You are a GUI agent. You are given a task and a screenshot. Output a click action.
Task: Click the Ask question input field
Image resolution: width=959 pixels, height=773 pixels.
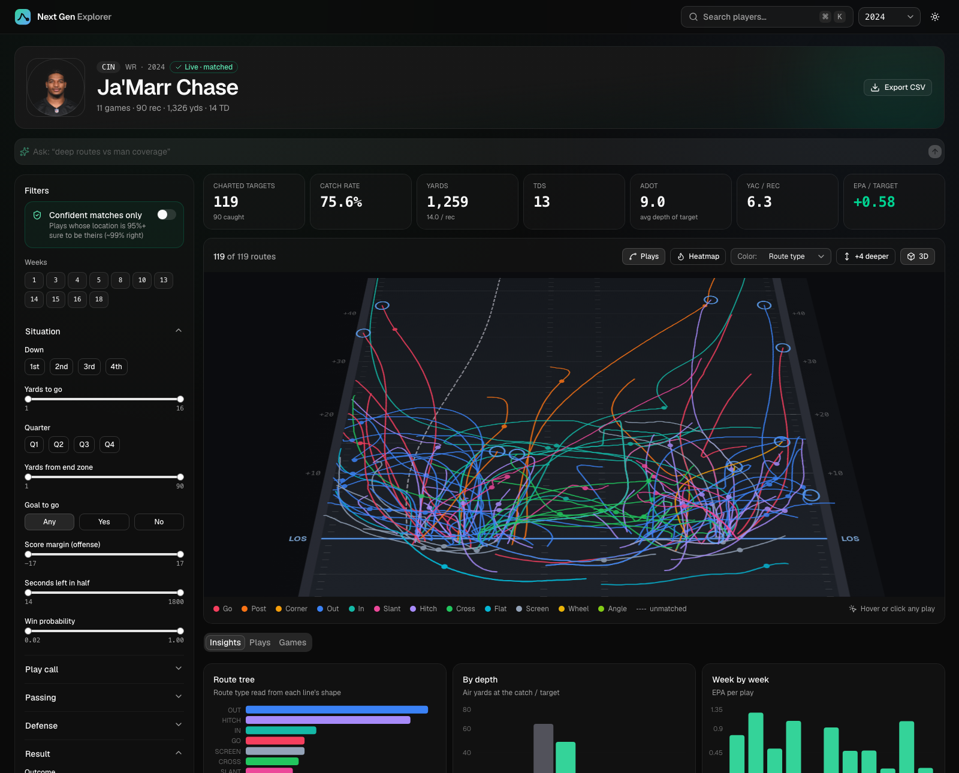(479, 152)
